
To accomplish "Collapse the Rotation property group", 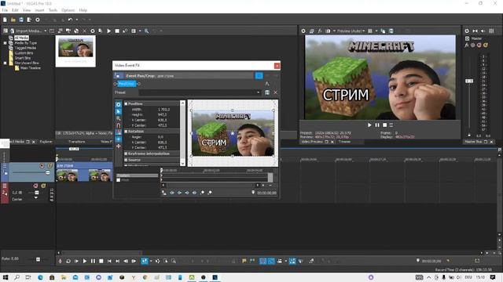I will point(126,132).
